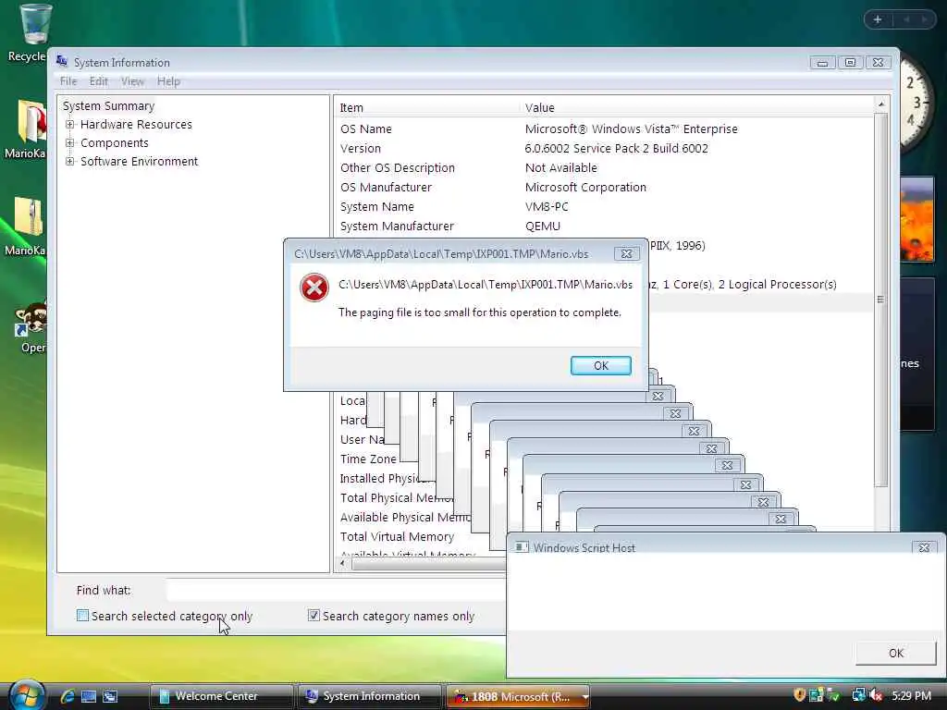
Task: Open the Edit menu in System Information
Action: [x=98, y=81]
